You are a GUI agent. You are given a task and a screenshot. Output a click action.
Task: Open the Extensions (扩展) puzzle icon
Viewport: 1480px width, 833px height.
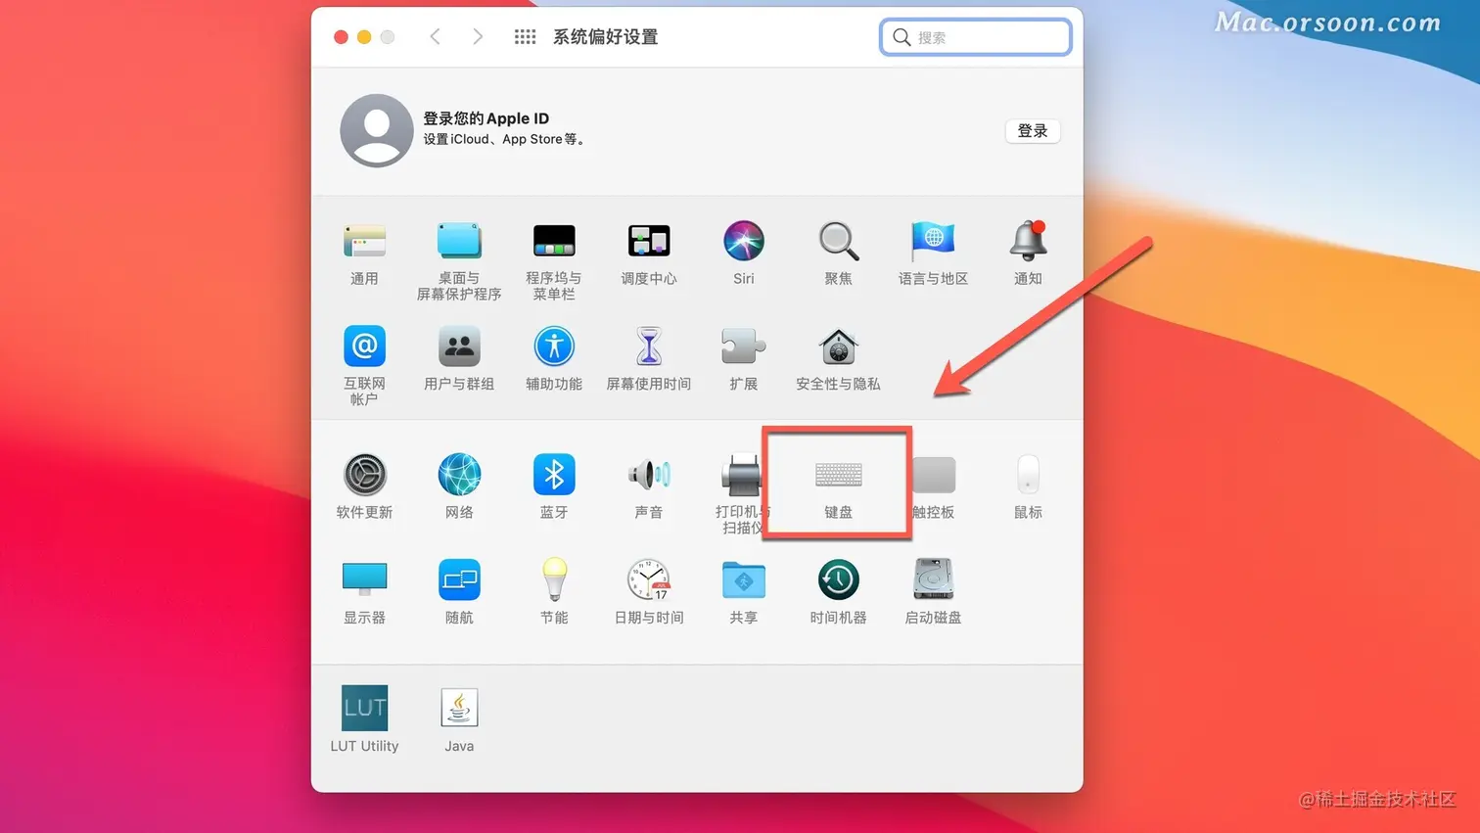pos(744,347)
